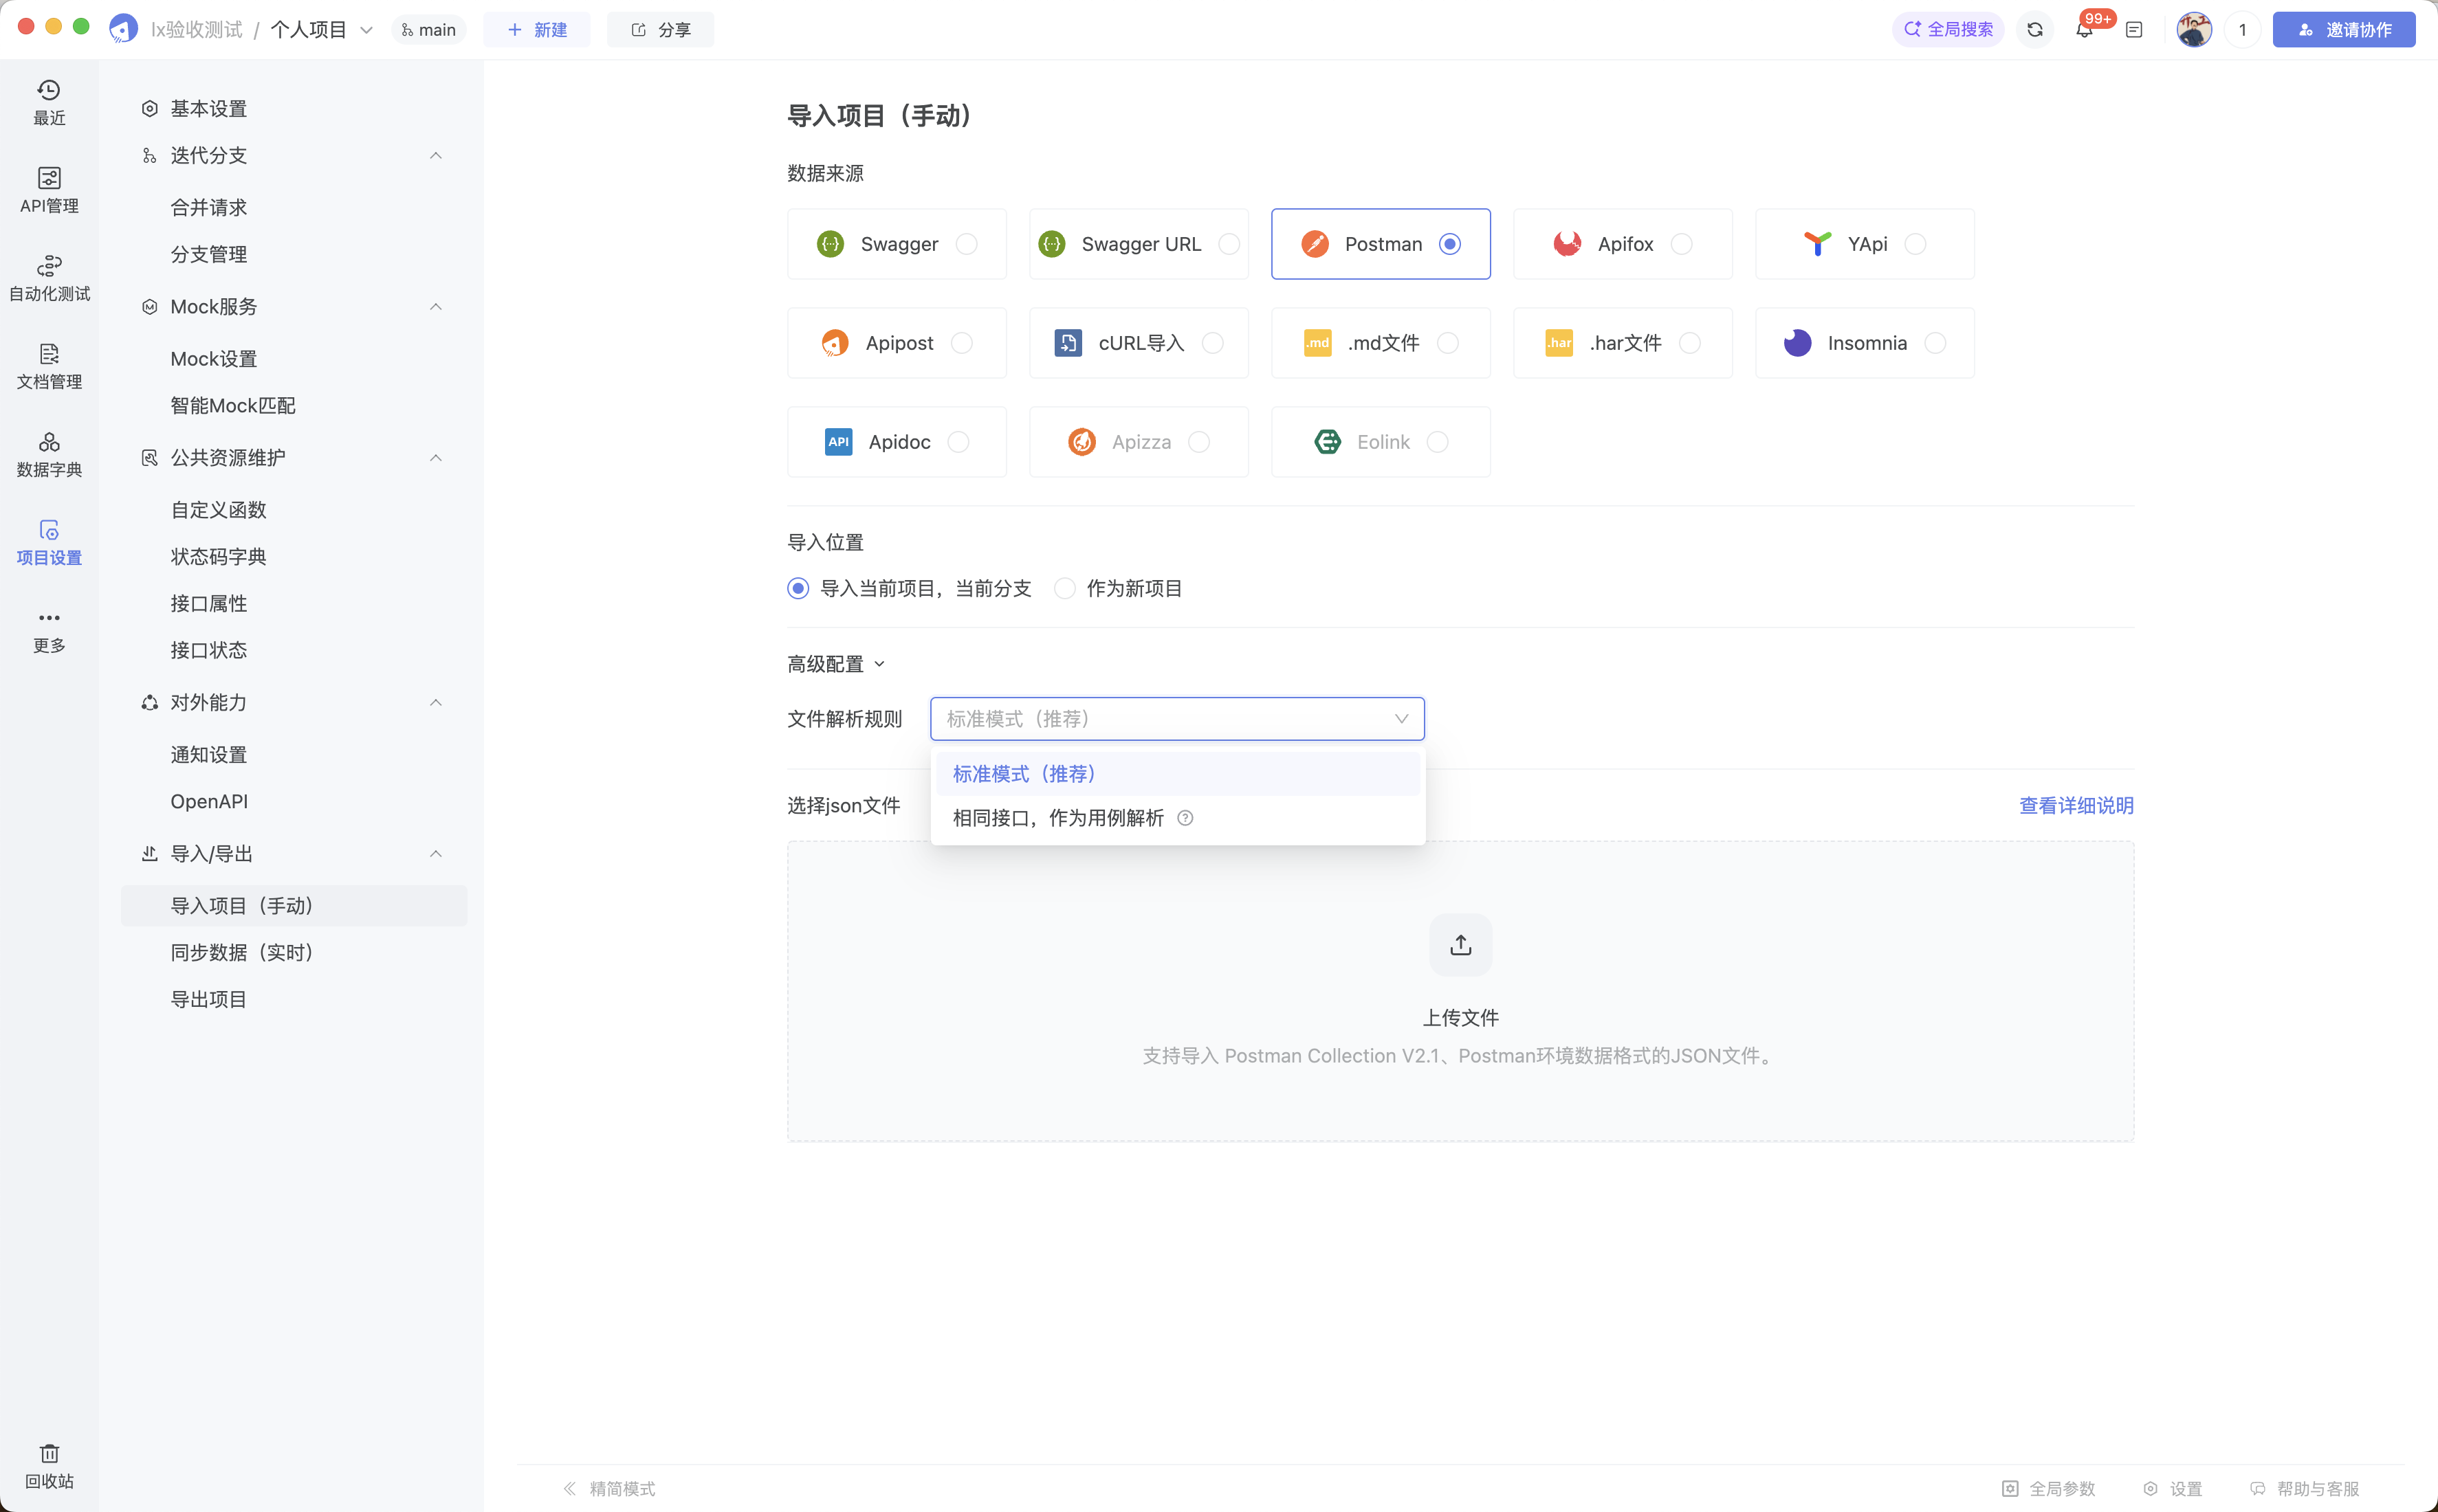This screenshot has height=1512, width=2438.
Task: Select the Apifox data source radio
Action: coord(1682,244)
